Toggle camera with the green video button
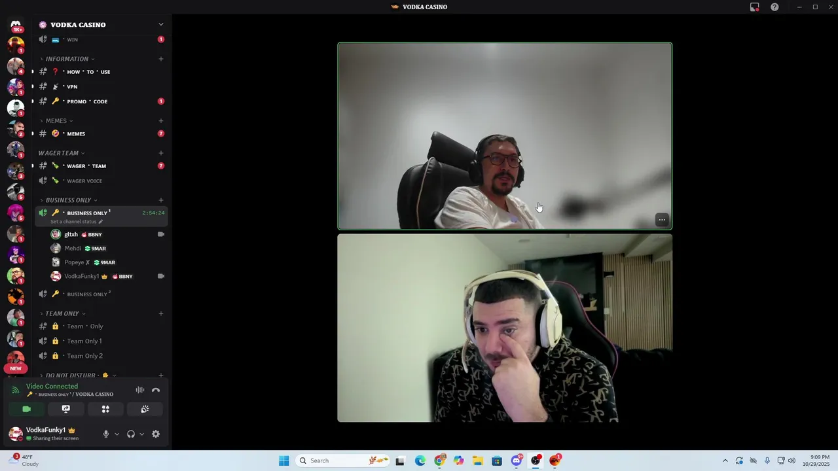The width and height of the screenshot is (838, 471). pos(27,409)
